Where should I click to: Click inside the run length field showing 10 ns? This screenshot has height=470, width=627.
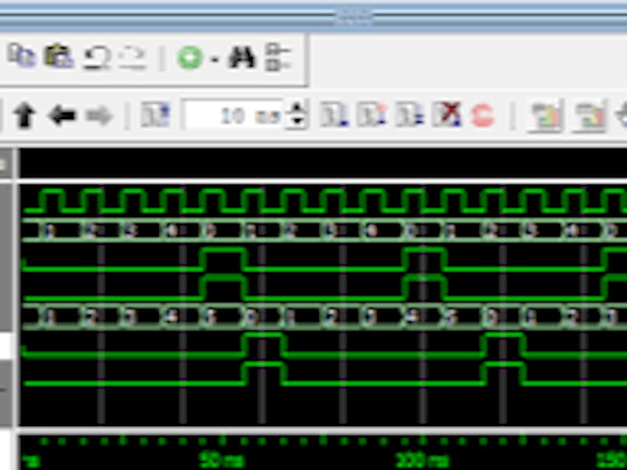tap(233, 116)
